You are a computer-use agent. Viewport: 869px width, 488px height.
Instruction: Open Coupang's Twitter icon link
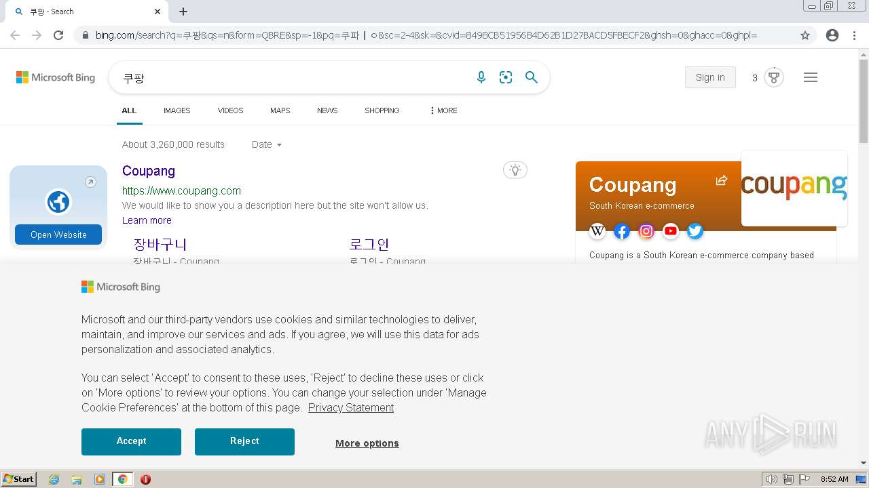coord(695,231)
